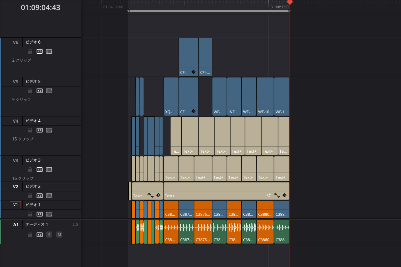Disable the Video 5 track filmstrip icon
This screenshot has width=401, height=267.
[x=49, y=91]
